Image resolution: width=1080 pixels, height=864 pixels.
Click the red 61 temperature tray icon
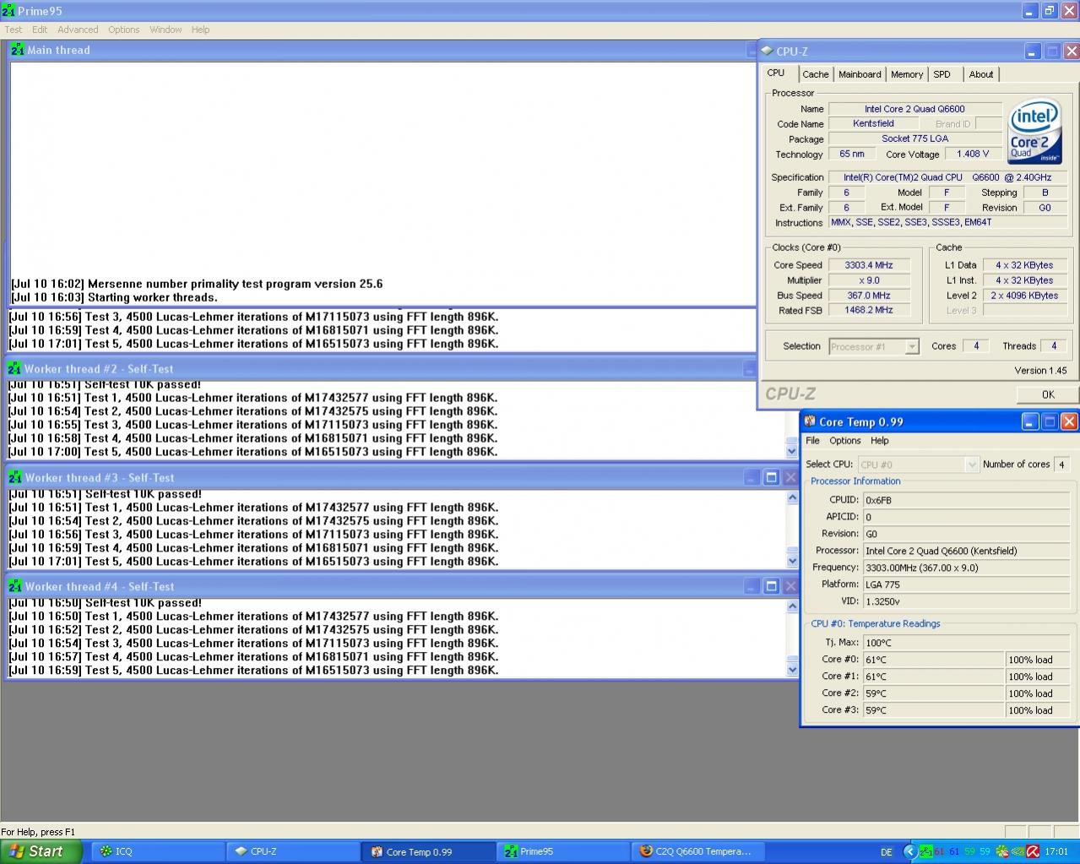point(939,851)
